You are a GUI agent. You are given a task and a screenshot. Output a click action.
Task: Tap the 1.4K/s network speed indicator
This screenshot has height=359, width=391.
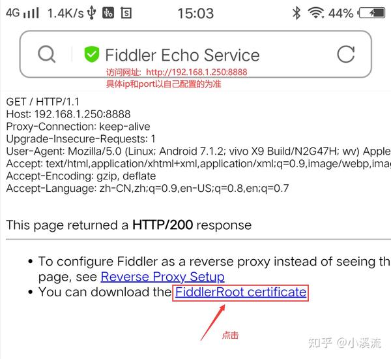tap(66, 13)
